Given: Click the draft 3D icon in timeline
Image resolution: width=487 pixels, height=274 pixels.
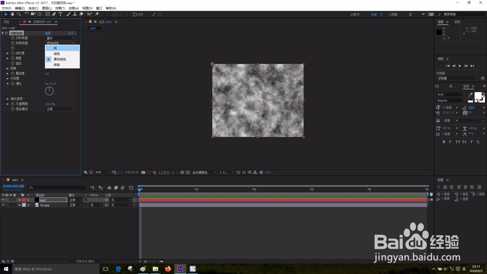Looking at the screenshot, I should [101, 188].
